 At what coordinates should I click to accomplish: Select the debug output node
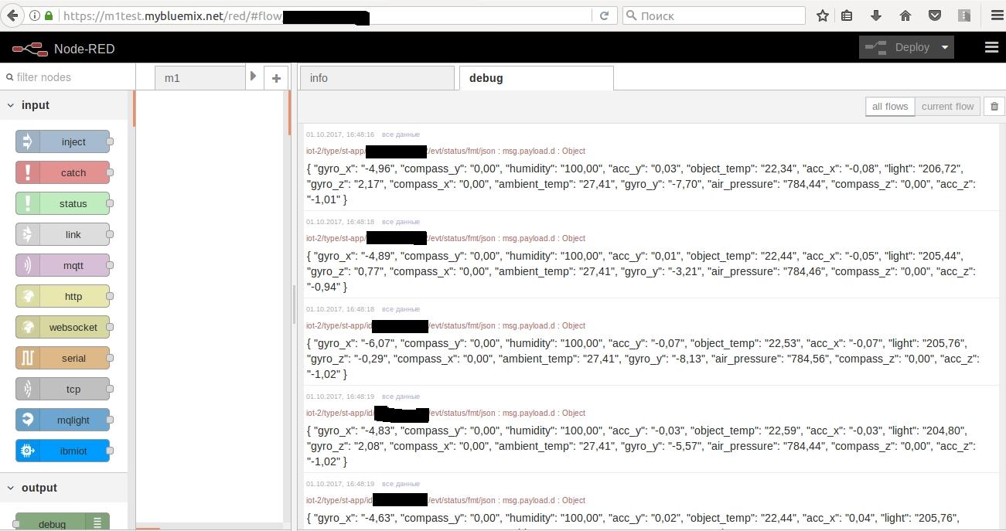(63, 522)
